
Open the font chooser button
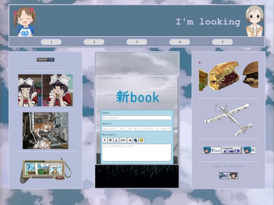[x=123, y=140]
